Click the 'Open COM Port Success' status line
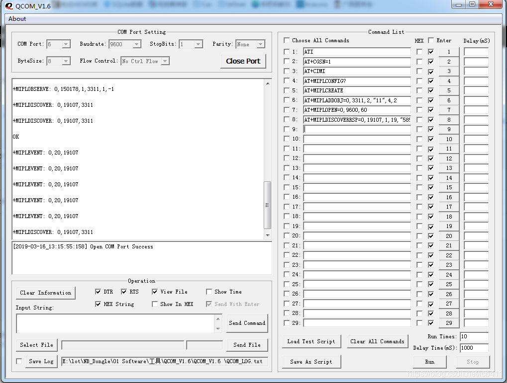 point(121,246)
